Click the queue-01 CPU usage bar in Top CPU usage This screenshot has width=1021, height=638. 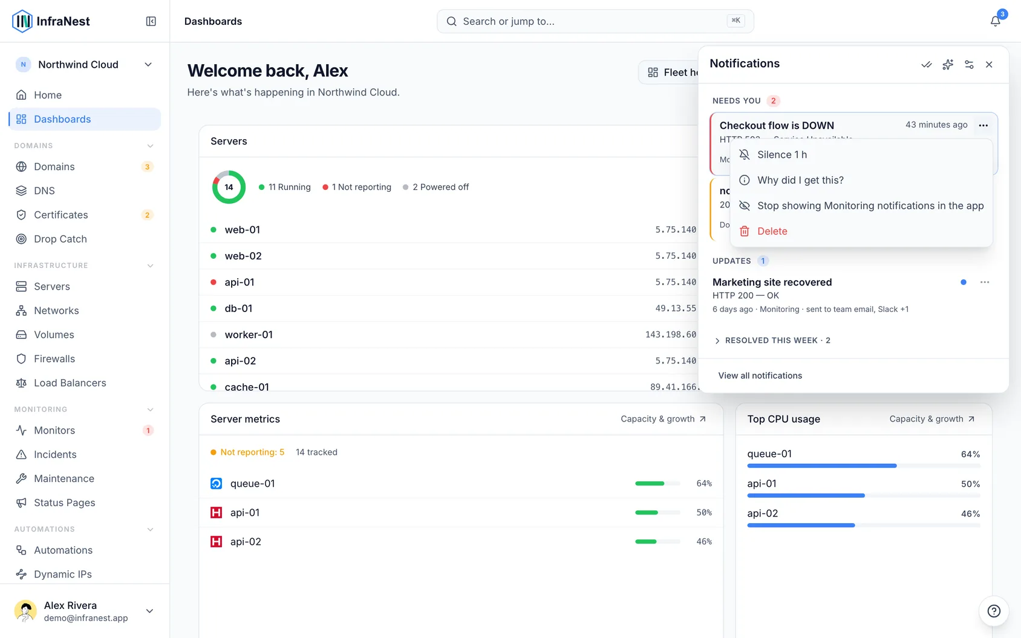tap(864, 466)
